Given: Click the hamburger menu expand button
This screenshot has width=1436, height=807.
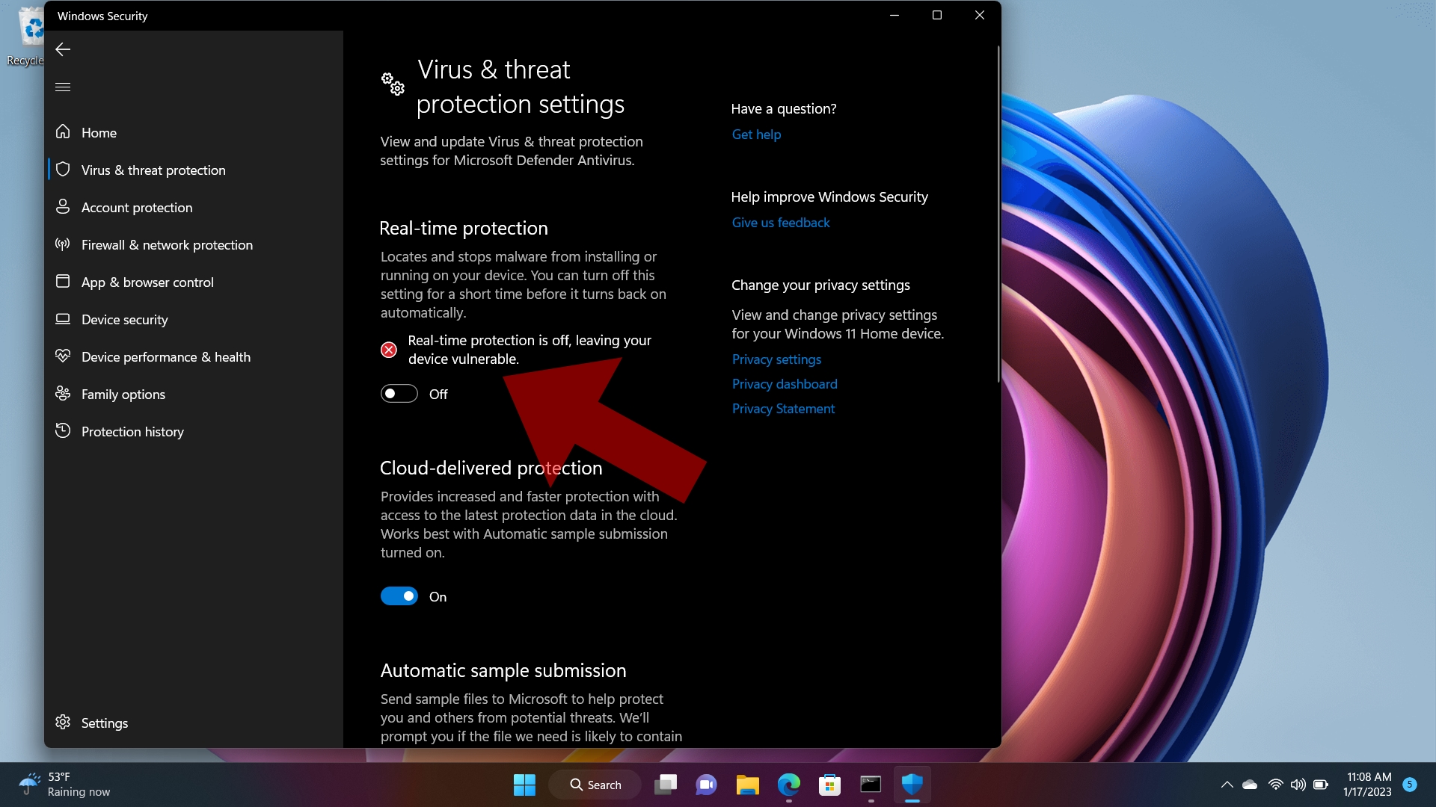Looking at the screenshot, I should [x=63, y=87].
